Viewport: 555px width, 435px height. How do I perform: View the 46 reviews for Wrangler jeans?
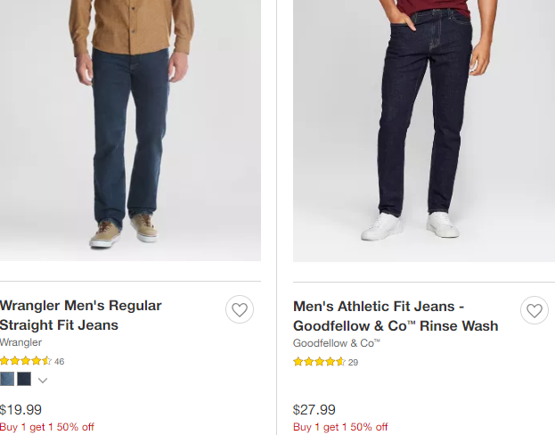click(60, 362)
